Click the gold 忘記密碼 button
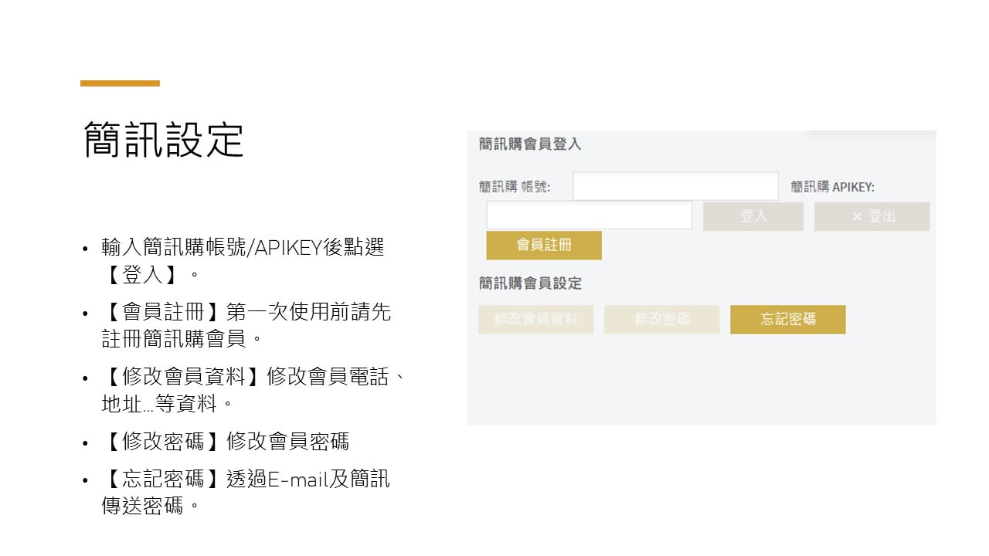The width and height of the screenshot is (989, 556). pyautogui.click(x=788, y=319)
